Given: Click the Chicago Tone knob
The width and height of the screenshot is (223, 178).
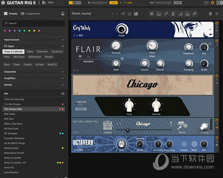Looking at the screenshot, I should (129, 105).
